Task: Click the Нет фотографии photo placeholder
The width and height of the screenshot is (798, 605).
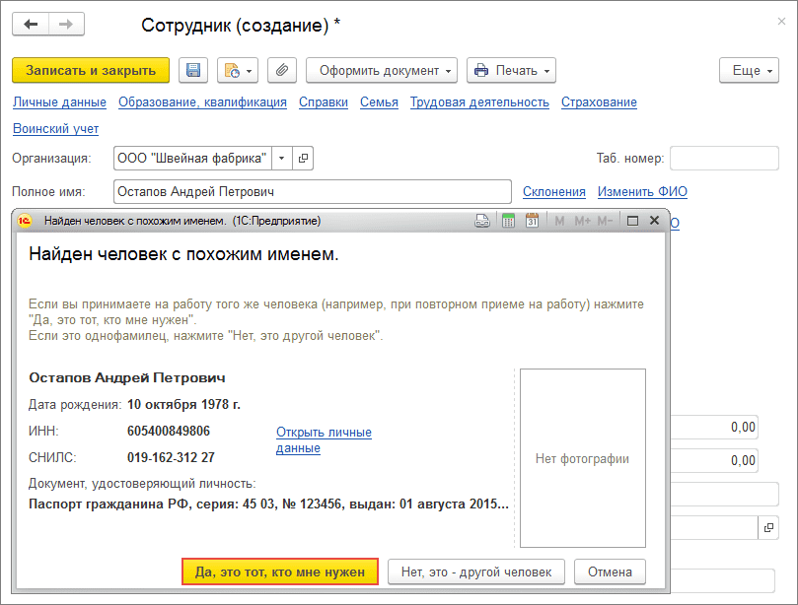Action: 583,458
